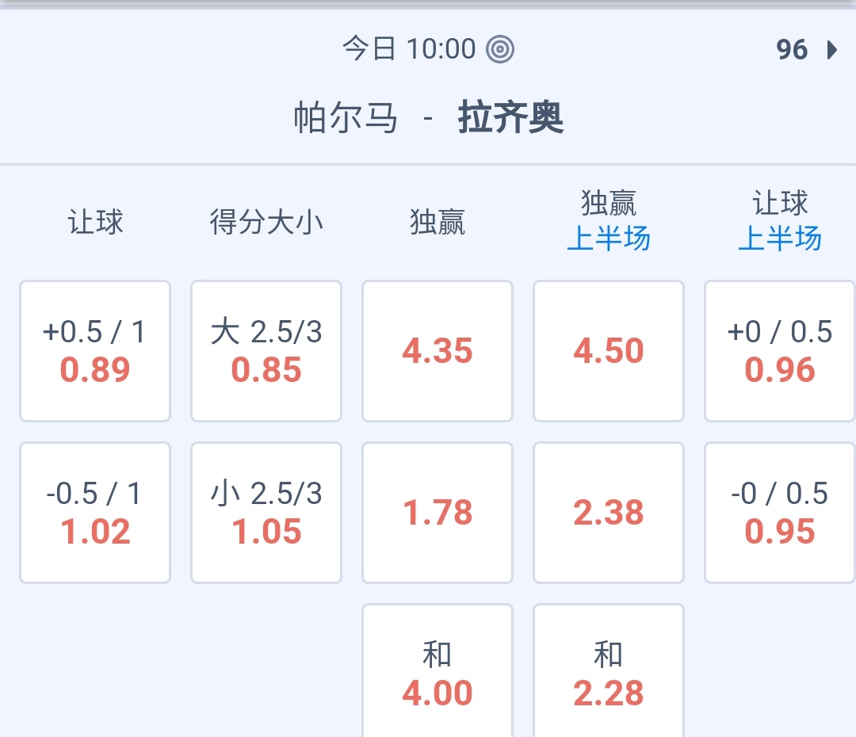Select handicap +0.5 / 1 at 0.89
Screen dimensions: 856x737
pyautogui.click(x=95, y=351)
